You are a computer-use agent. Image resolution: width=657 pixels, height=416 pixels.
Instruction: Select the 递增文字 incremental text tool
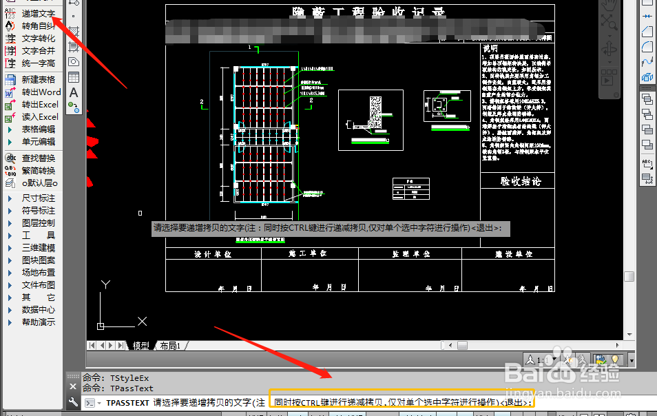[x=30, y=14]
